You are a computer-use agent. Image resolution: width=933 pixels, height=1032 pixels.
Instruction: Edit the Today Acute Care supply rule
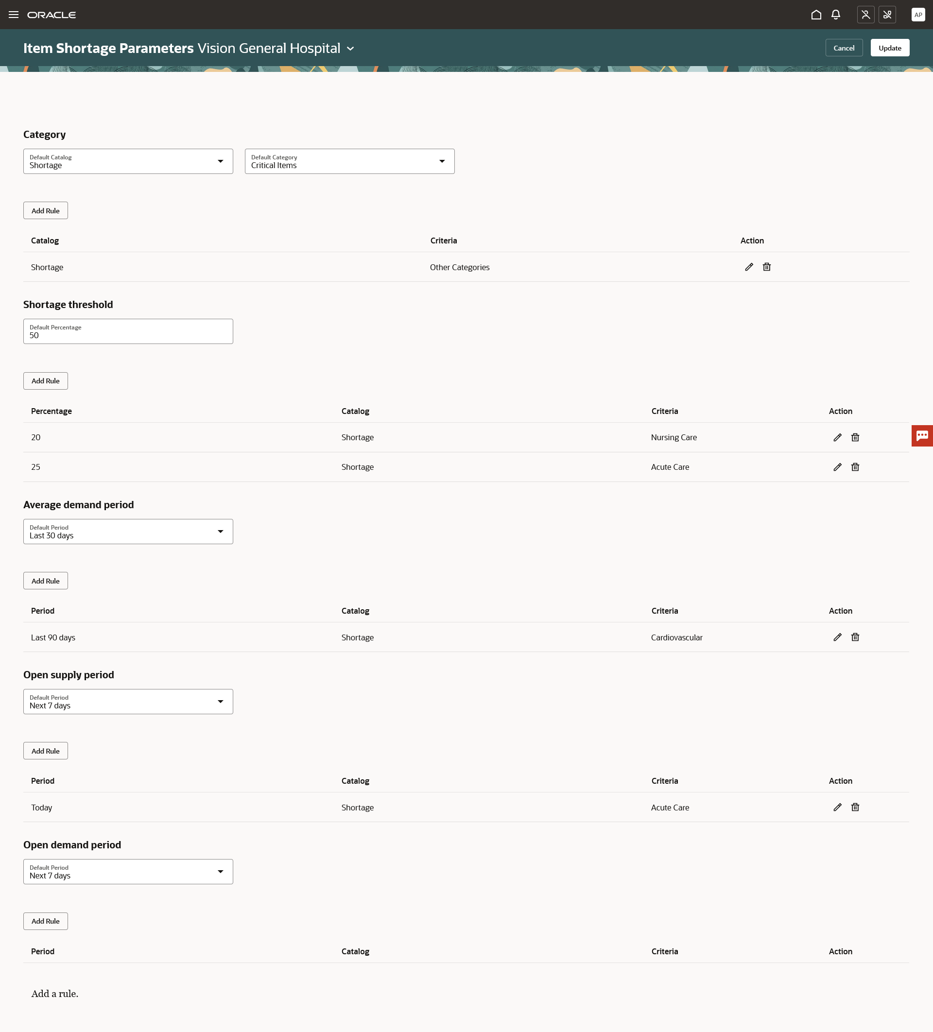click(x=838, y=807)
